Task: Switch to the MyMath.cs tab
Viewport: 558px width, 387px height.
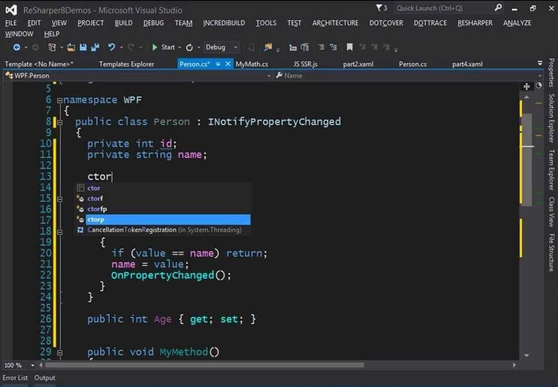Action: (252, 64)
